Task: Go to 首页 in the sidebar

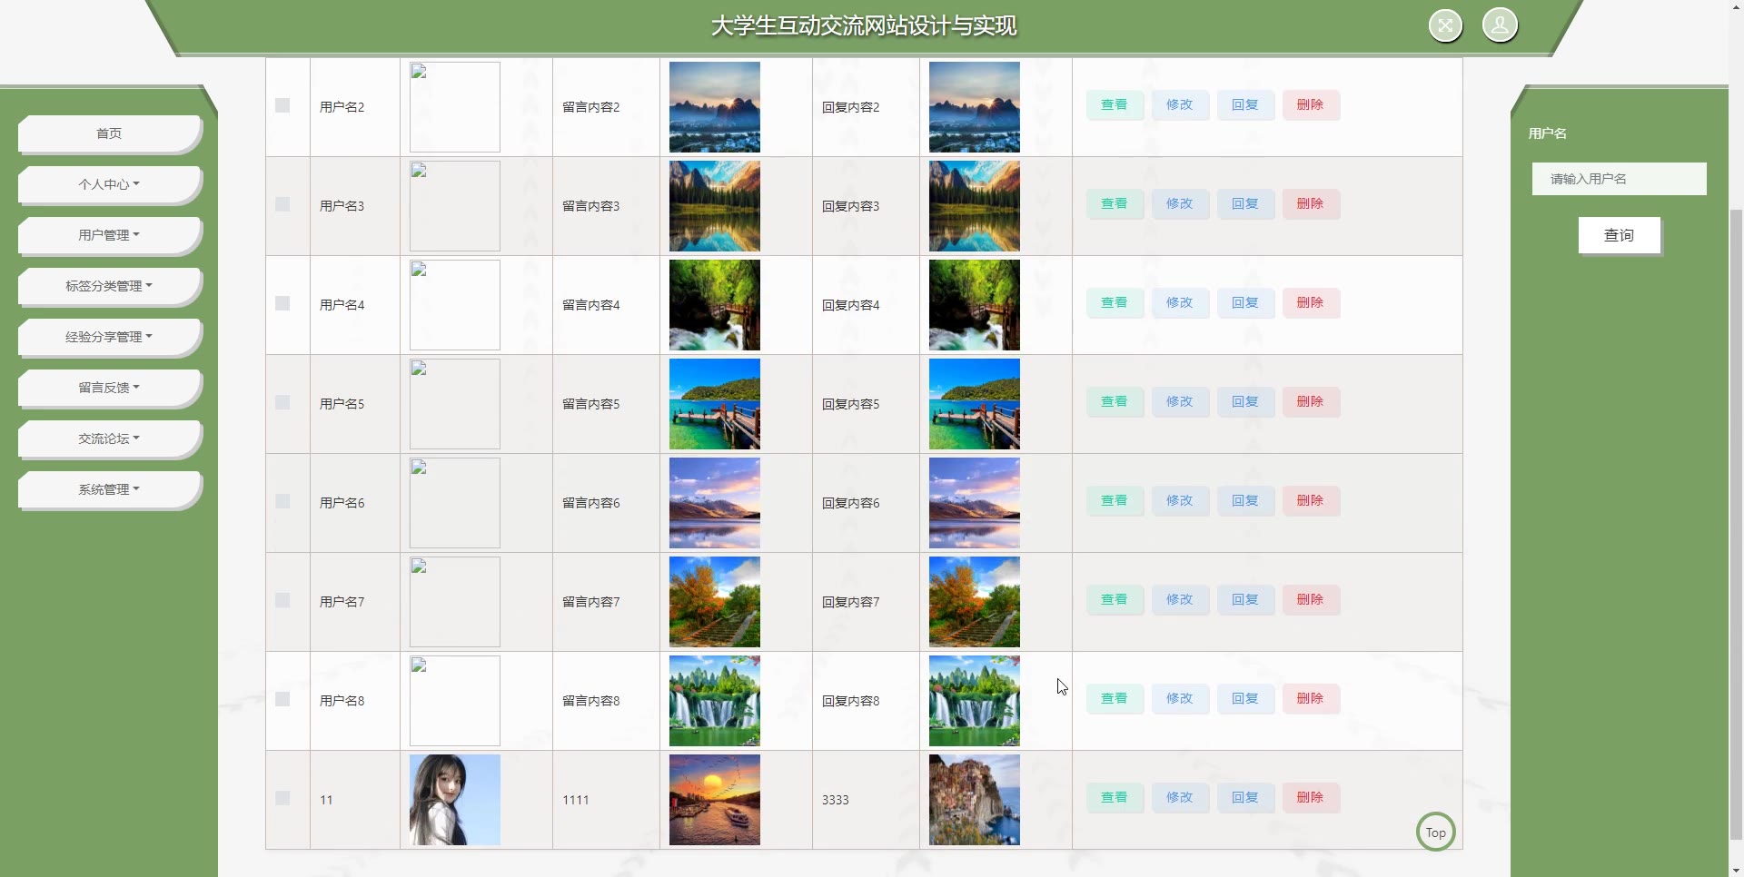Action: 109,133
